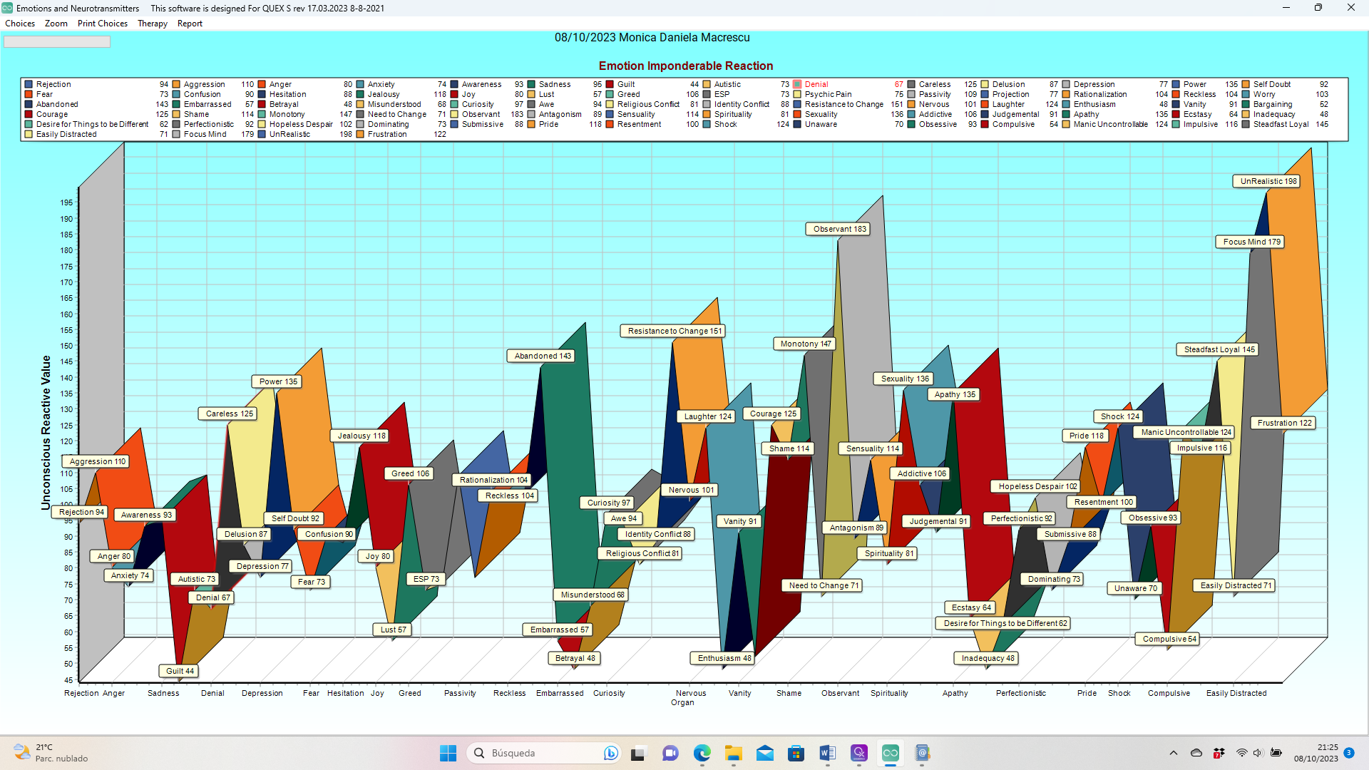Image resolution: width=1369 pixels, height=770 pixels.
Task: Open the Print Choices menu
Action: (x=103, y=24)
